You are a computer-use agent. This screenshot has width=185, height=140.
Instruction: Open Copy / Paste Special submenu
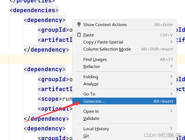(x=124, y=42)
